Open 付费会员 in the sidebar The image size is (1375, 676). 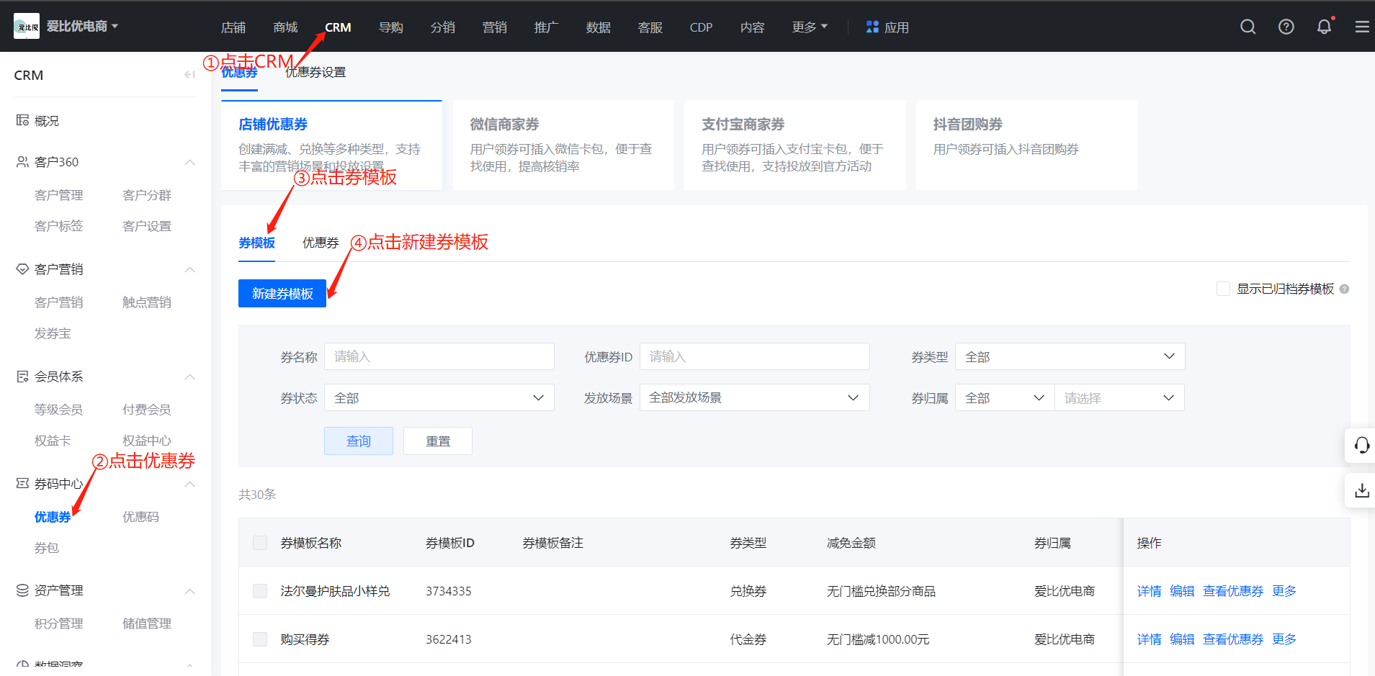pos(146,410)
